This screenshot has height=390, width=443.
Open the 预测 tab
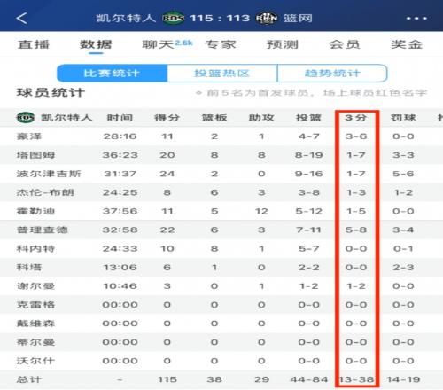click(x=283, y=44)
